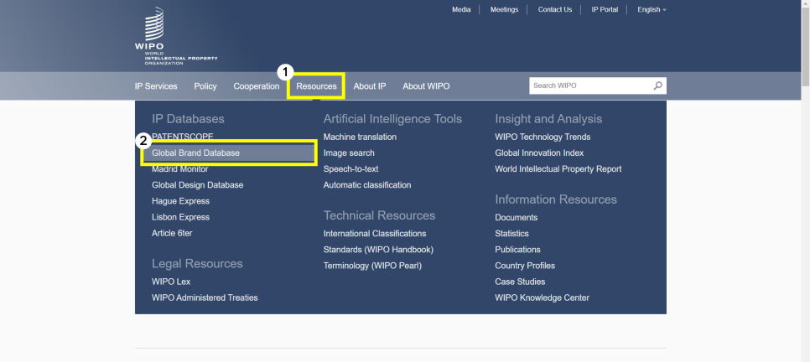The image size is (810, 362).
Task: Open Speech-to-text tool
Action: pos(350,169)
